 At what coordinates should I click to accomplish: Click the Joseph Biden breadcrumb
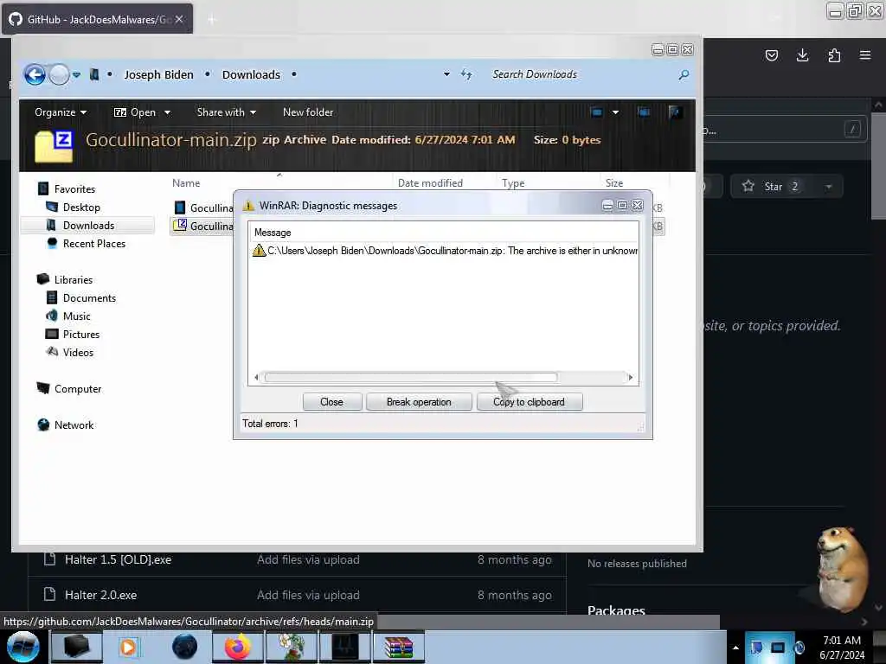[x=159, y=74]
